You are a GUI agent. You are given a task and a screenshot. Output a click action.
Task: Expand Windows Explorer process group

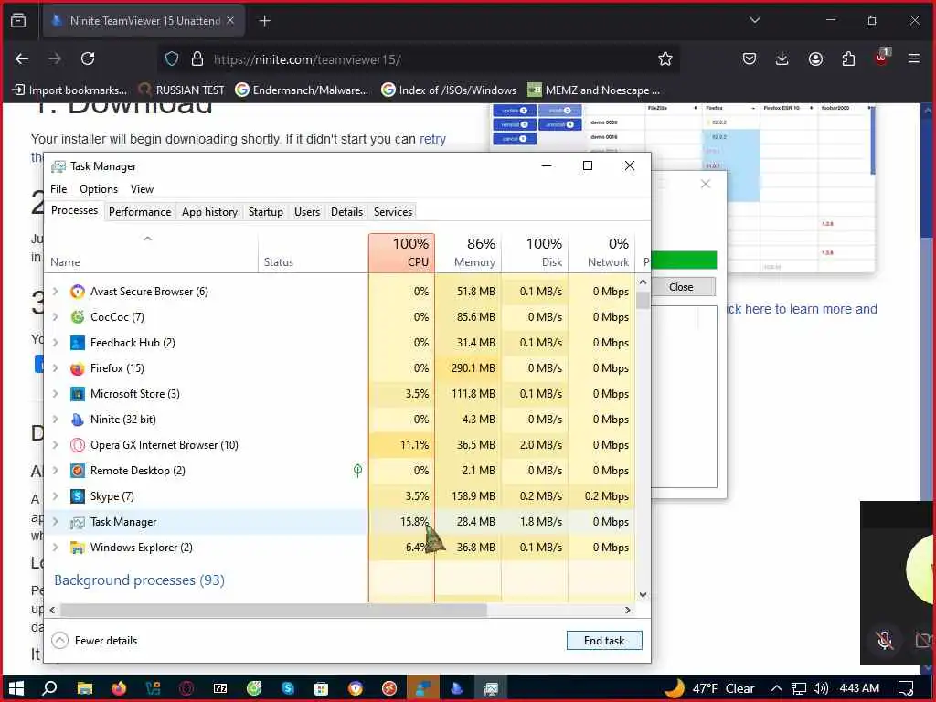(56, 548)
